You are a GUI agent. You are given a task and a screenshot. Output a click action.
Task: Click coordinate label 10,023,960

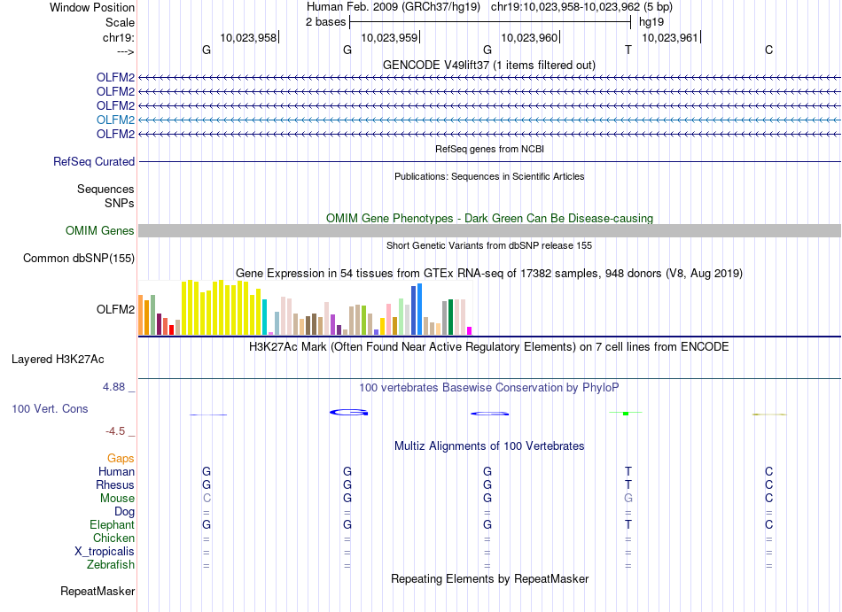[529, 37]
